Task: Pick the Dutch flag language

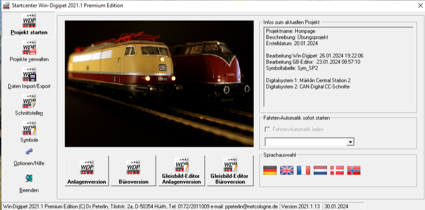Action: coord(320,170)
